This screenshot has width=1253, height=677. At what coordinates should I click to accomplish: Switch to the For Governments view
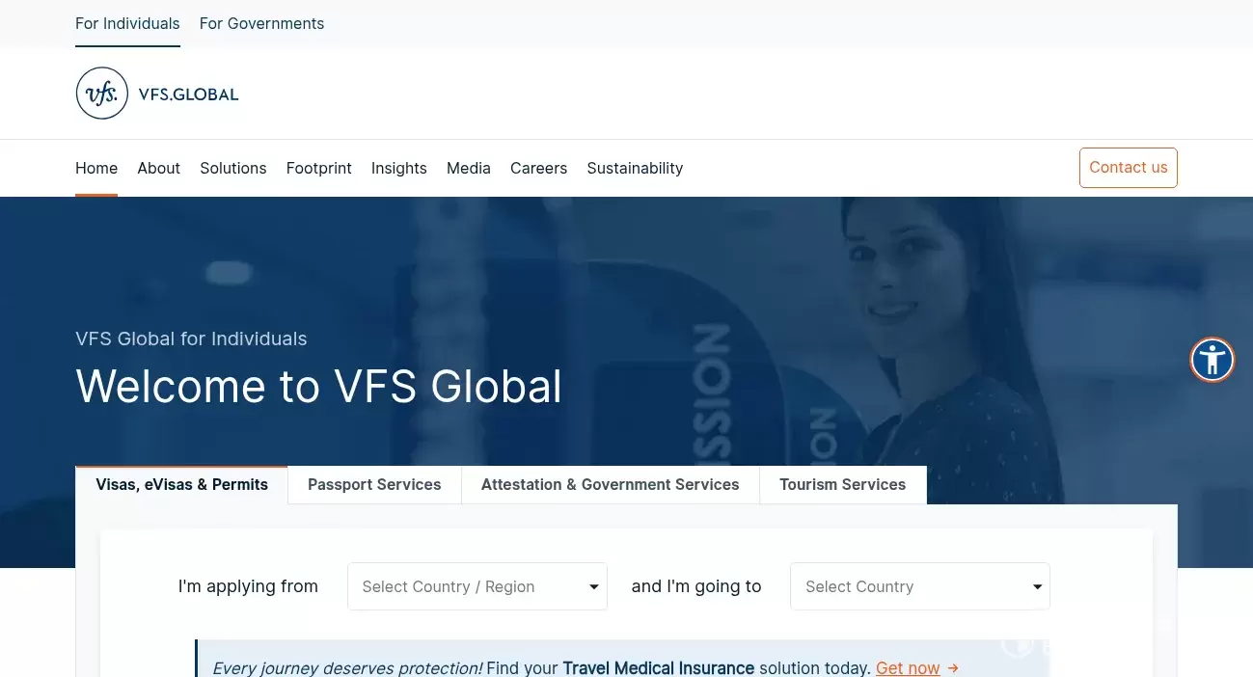click(x=261, y=23)
